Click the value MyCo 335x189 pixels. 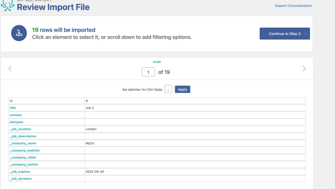click(90, 143)
